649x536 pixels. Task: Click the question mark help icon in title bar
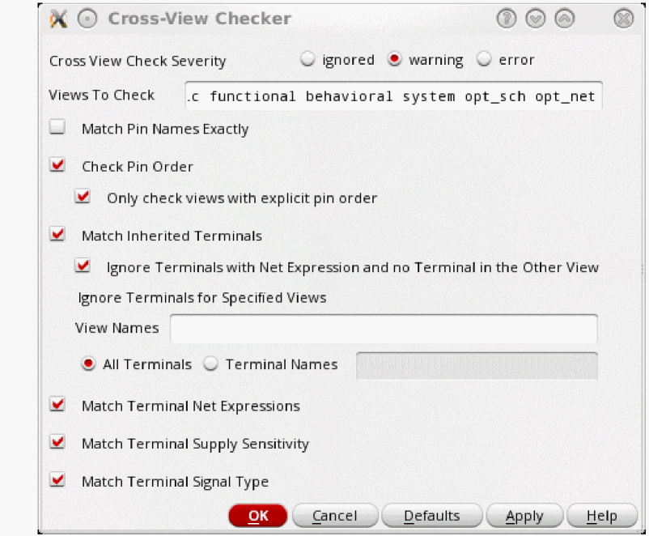click(x=507, y=19)
